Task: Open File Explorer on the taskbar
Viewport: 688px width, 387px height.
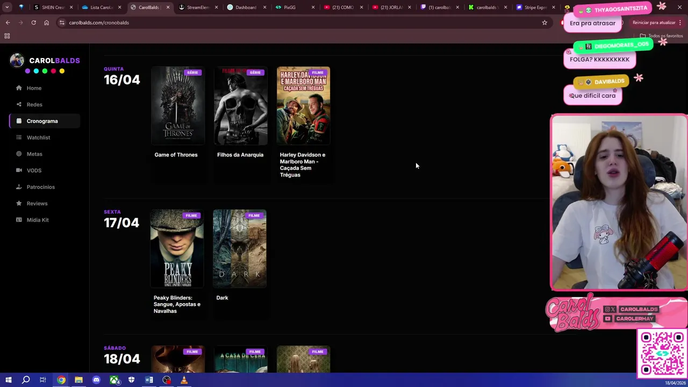Action: click(78, 380)
